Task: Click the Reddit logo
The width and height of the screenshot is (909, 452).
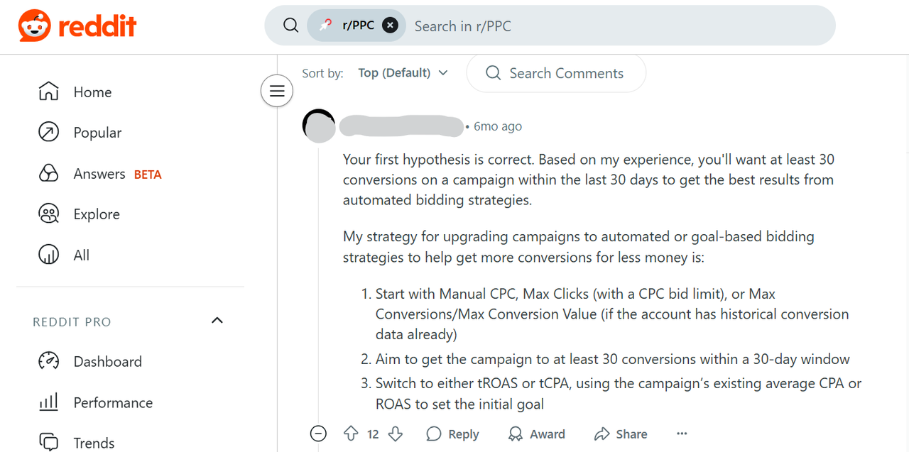Action: click(77, 26)
